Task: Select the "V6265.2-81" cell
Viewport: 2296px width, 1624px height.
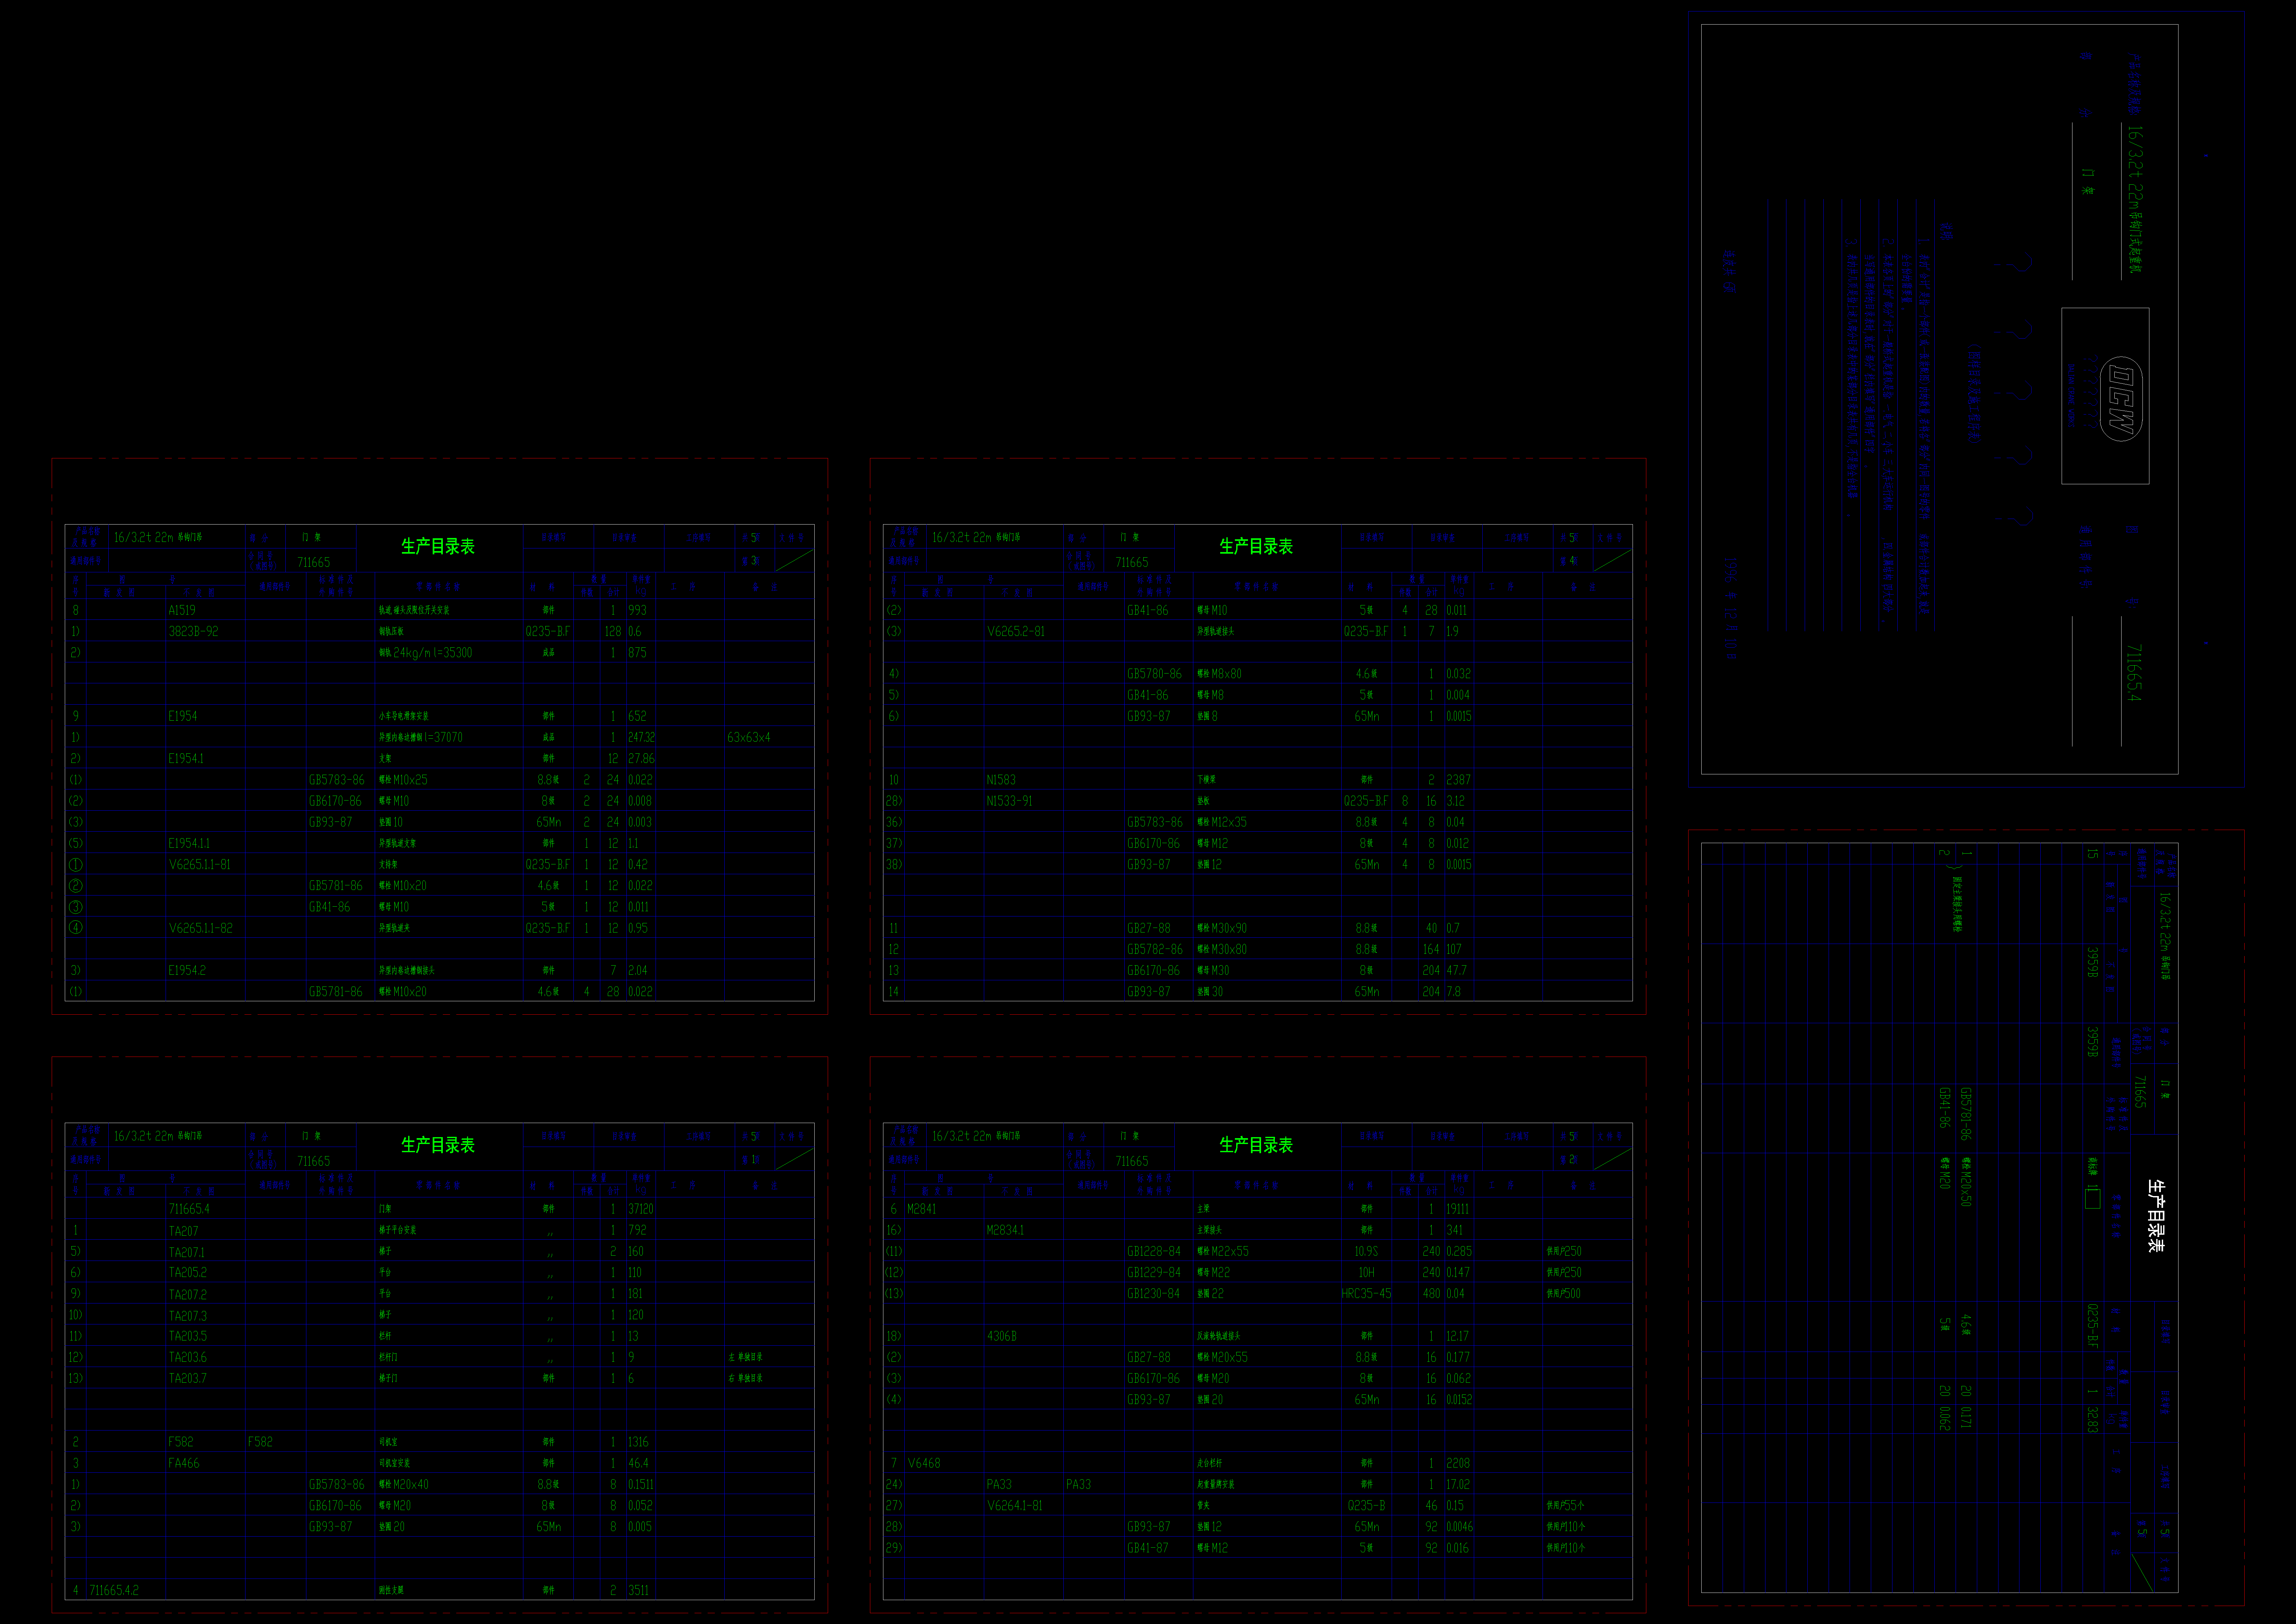Action: point(1016,631)
